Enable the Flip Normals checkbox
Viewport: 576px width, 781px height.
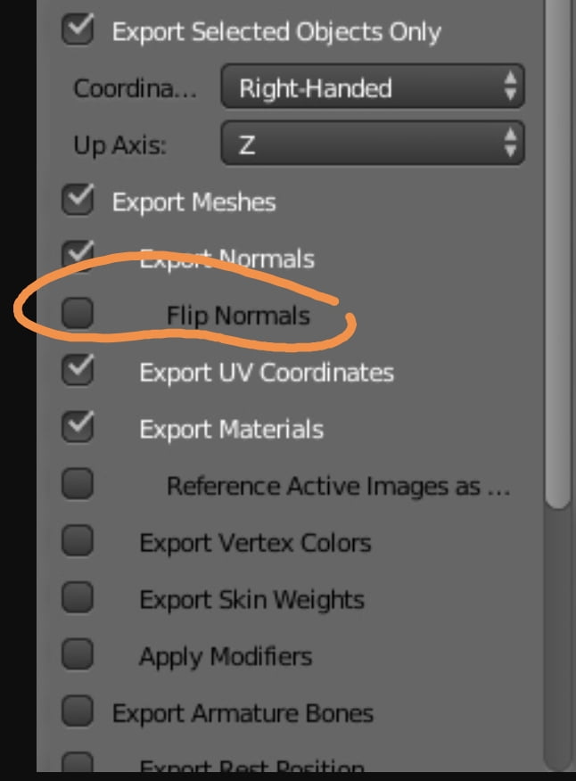(x=78, y=313)
